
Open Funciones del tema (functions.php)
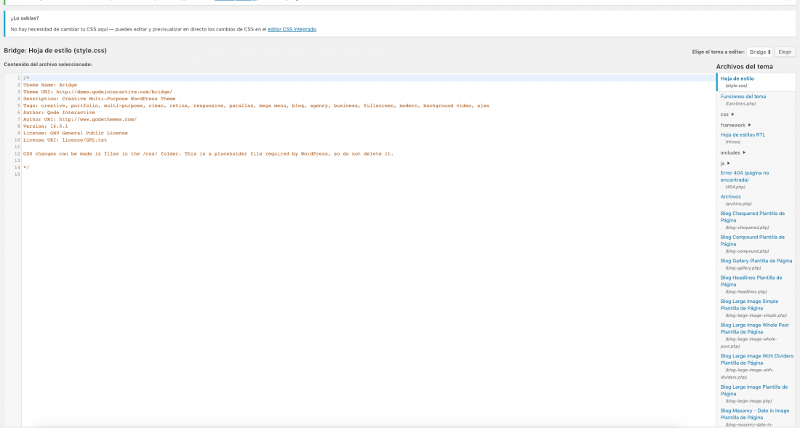(743, 97)
